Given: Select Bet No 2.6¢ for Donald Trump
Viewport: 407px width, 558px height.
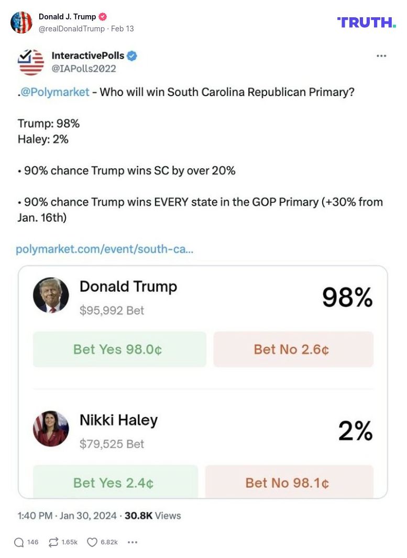Looking at the screenshot, I should coord(293,349).
